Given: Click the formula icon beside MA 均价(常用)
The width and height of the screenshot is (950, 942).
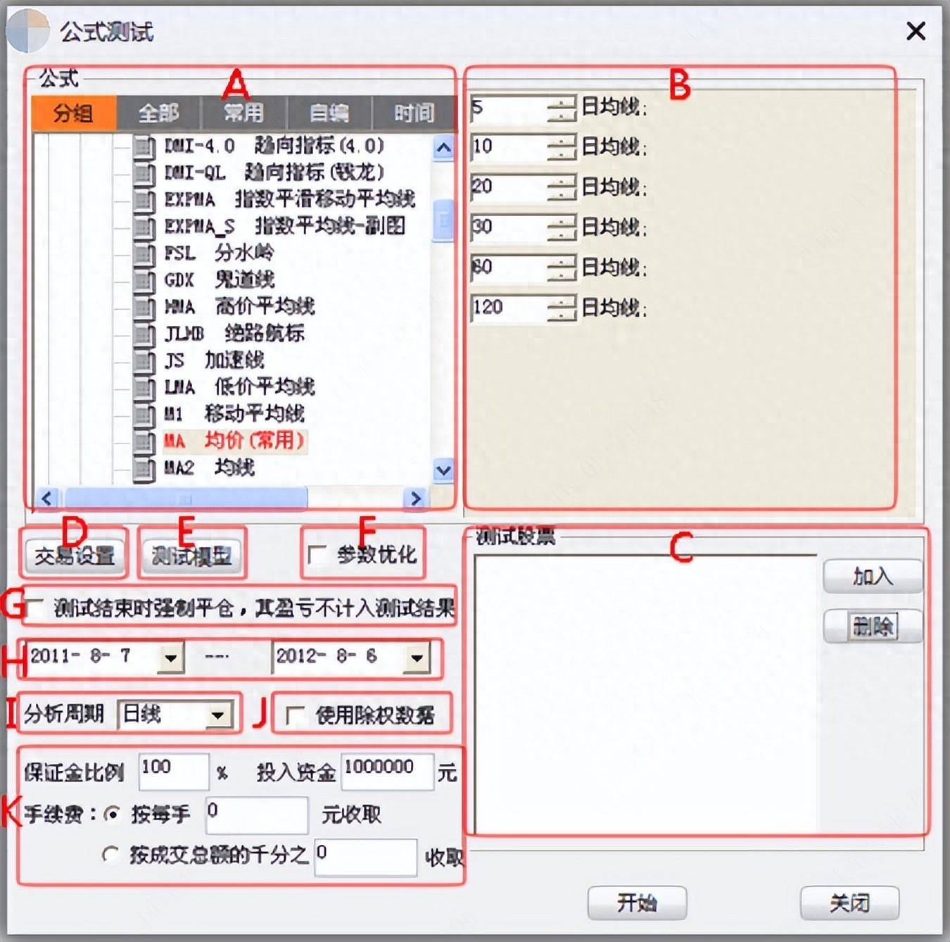Looking at the screenshot, I should point(144,441).
